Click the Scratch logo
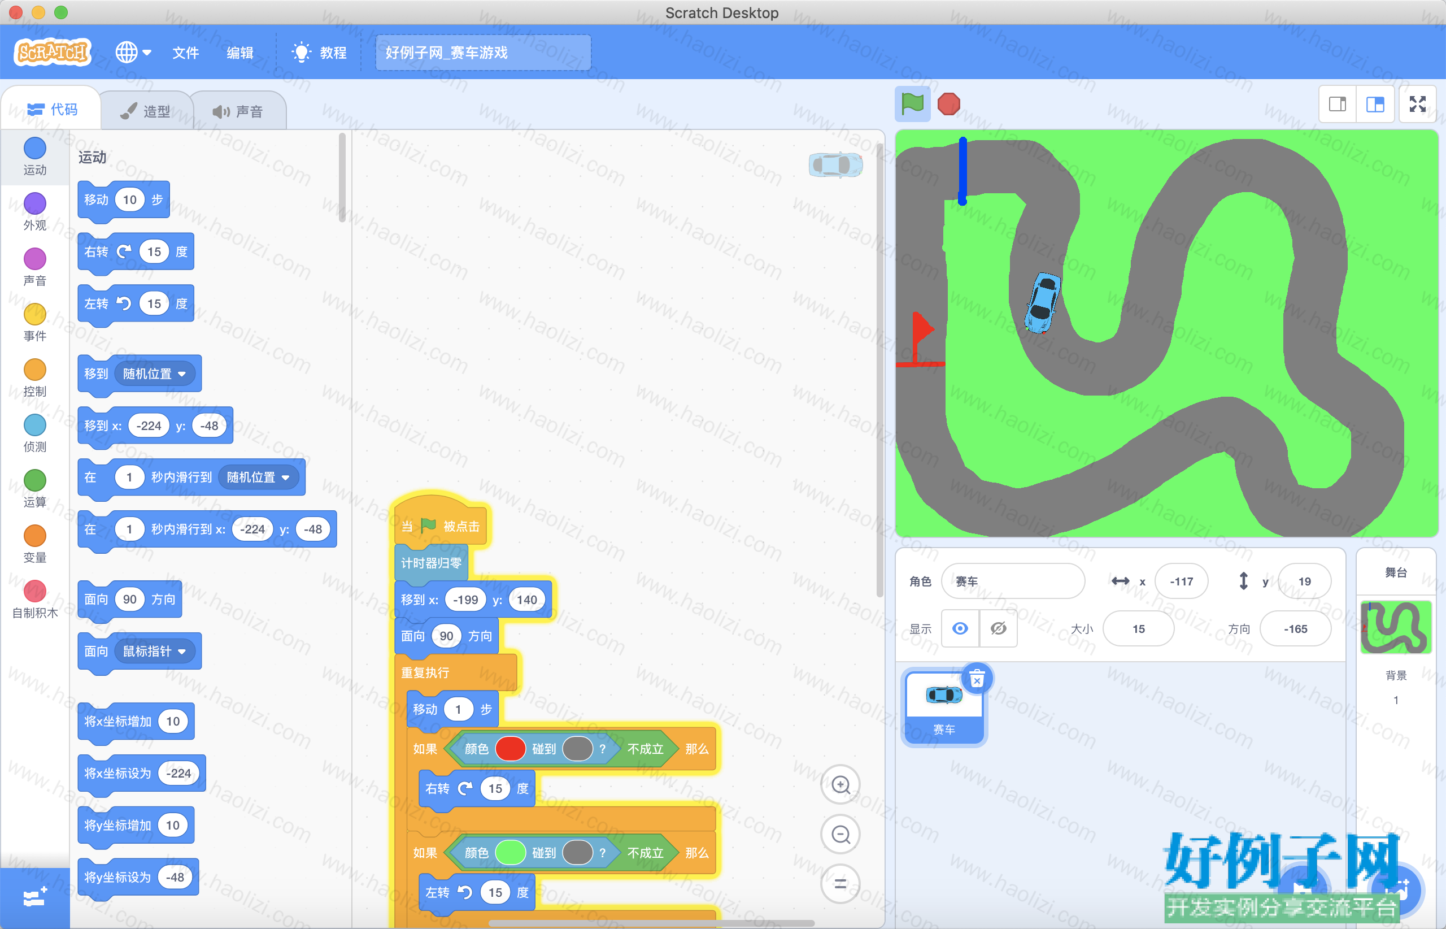The image size is (1446, 929). [x=53, y=53]
